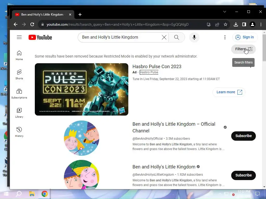The width and height of the screenshot is (266, 199).
Task: Open Ben and Holly's Little Kingdom – Official Channel title
Action: point(174,127)
